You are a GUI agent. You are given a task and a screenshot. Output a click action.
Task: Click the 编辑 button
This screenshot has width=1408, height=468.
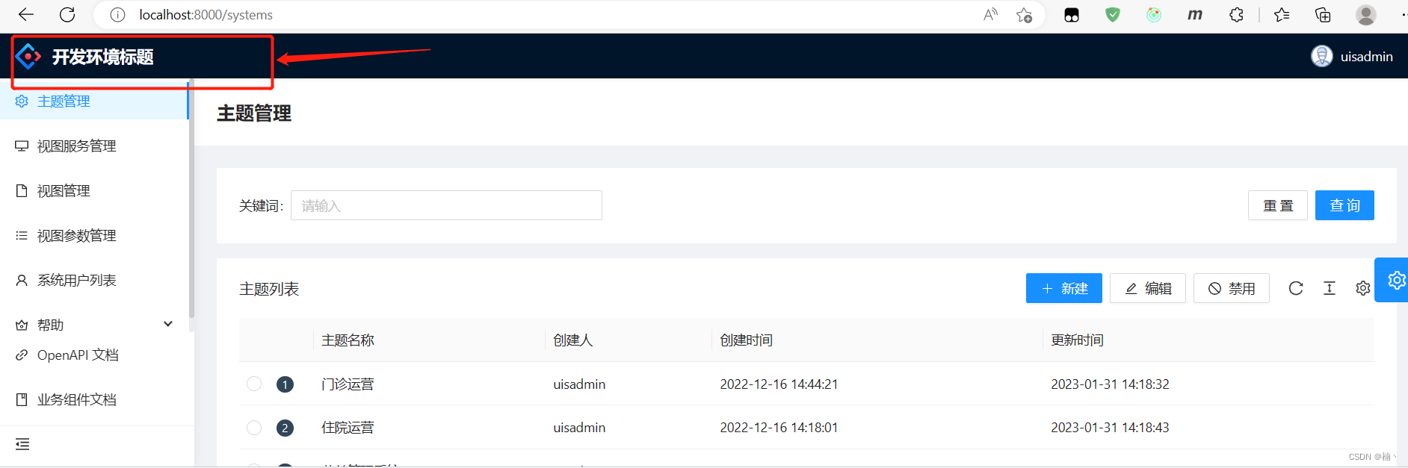pos(1148,288)
